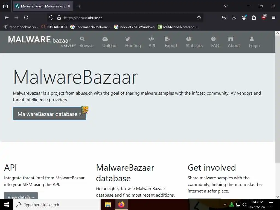Image resolution: width=280 pixels, height=210 pixels.
Task: Click the Type here to search box
Action: 57,205
